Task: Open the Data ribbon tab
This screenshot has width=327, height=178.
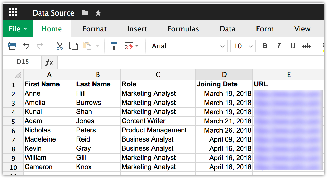Action: point(227,29)
